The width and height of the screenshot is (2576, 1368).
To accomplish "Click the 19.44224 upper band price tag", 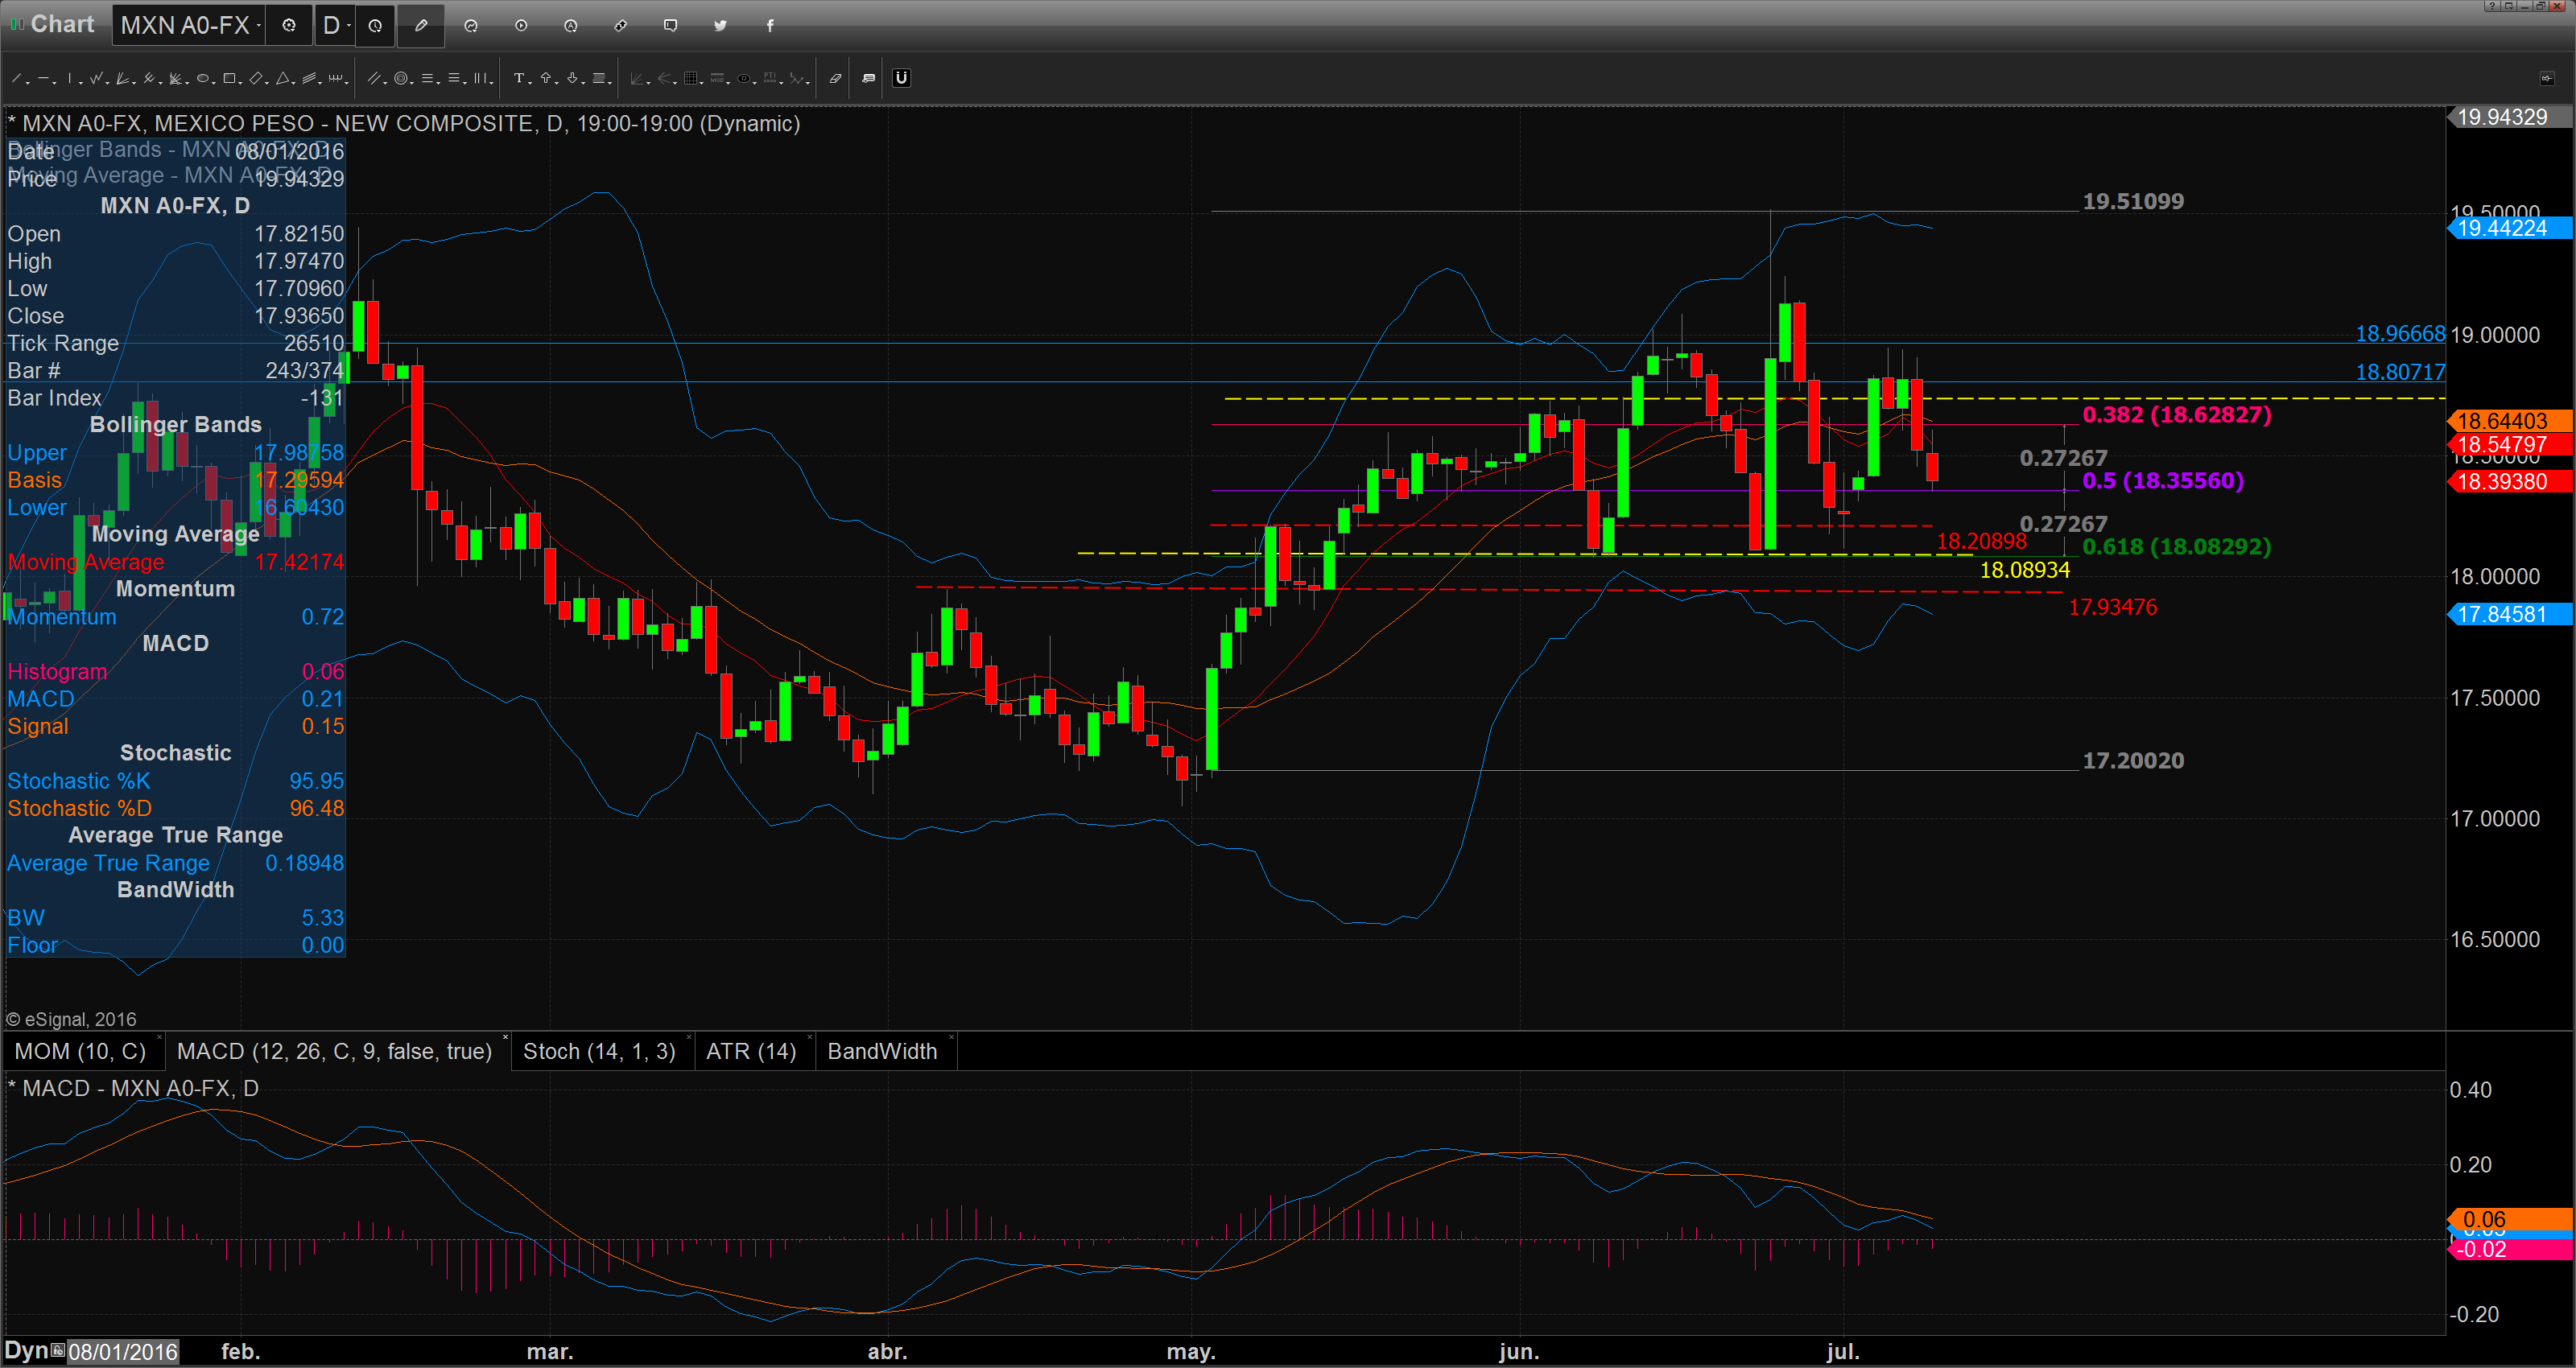I will point(2509,228).
